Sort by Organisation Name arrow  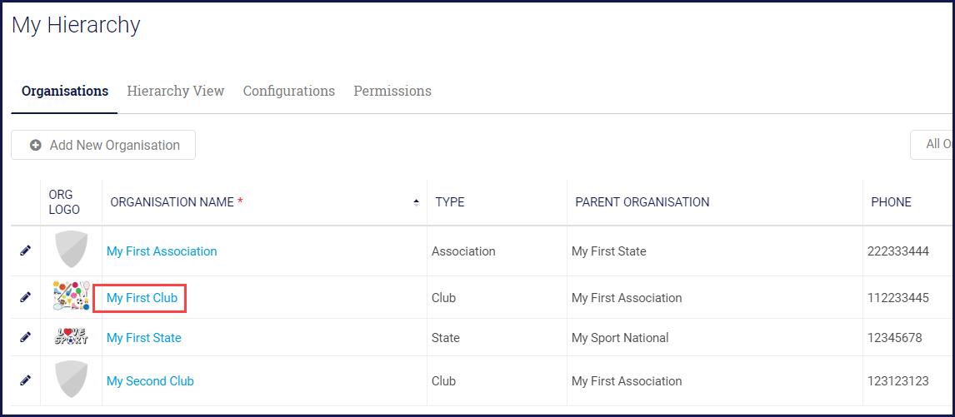point(416,202)
